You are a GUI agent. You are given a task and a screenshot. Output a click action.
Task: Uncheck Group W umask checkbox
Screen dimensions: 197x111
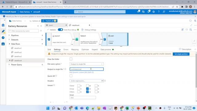click(87, 89)
